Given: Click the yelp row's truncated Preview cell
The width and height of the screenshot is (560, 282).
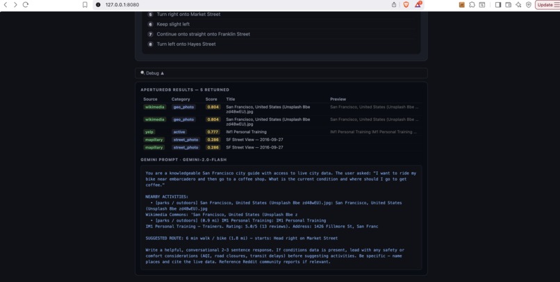Looking at the screenshot, I should pyautogui.click(x=373, y=132).
